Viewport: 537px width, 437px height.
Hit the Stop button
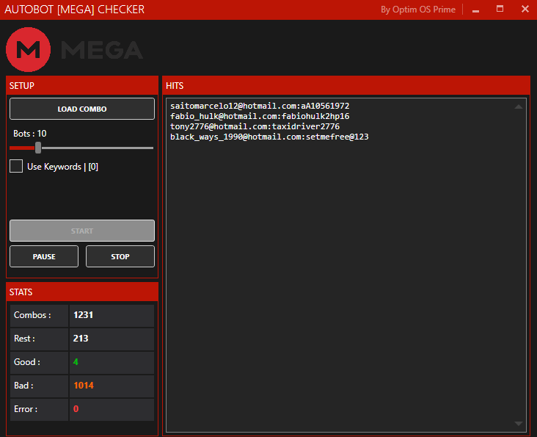[x=120, y=256]
